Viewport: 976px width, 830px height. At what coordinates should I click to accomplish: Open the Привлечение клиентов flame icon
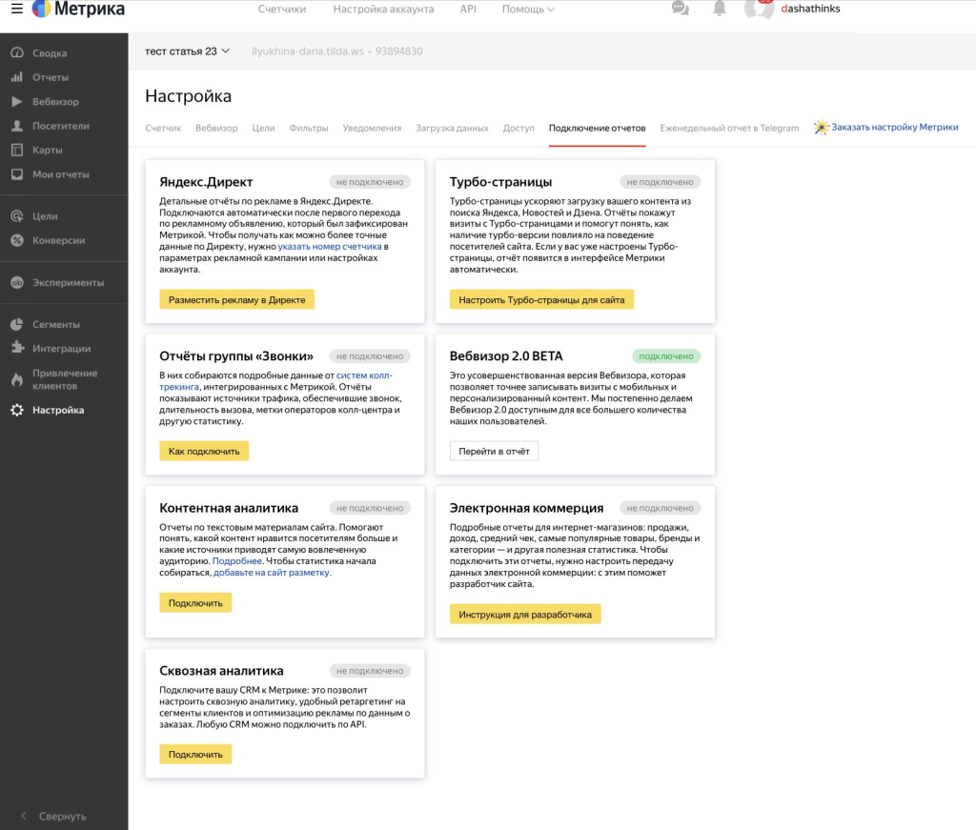click(x=16, y=379)
